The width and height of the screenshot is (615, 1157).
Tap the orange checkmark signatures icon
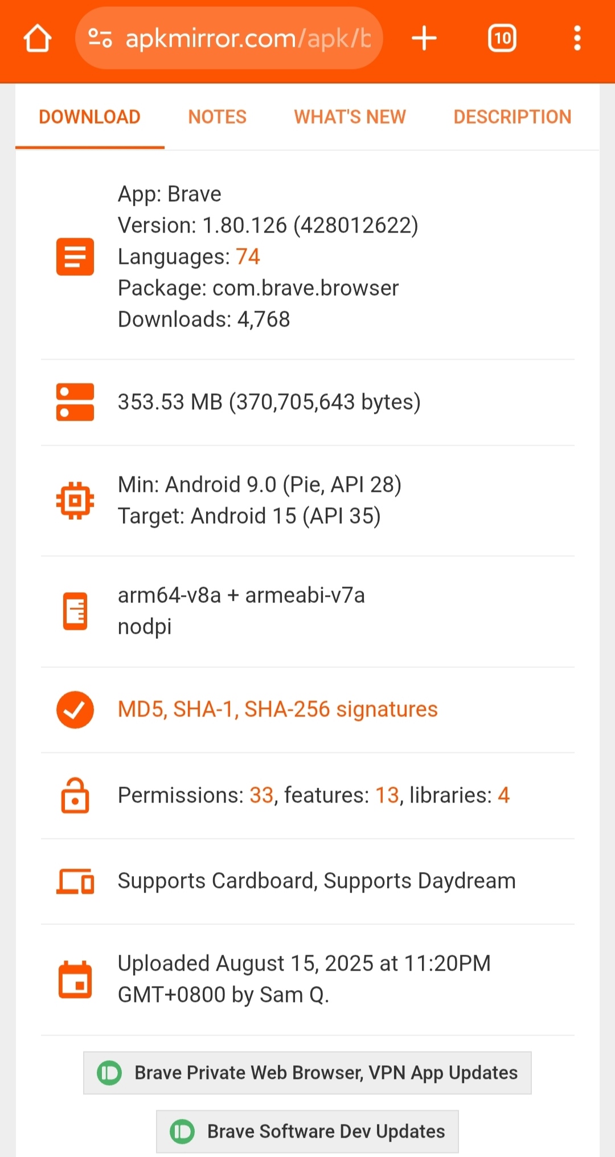pos(75,710)
